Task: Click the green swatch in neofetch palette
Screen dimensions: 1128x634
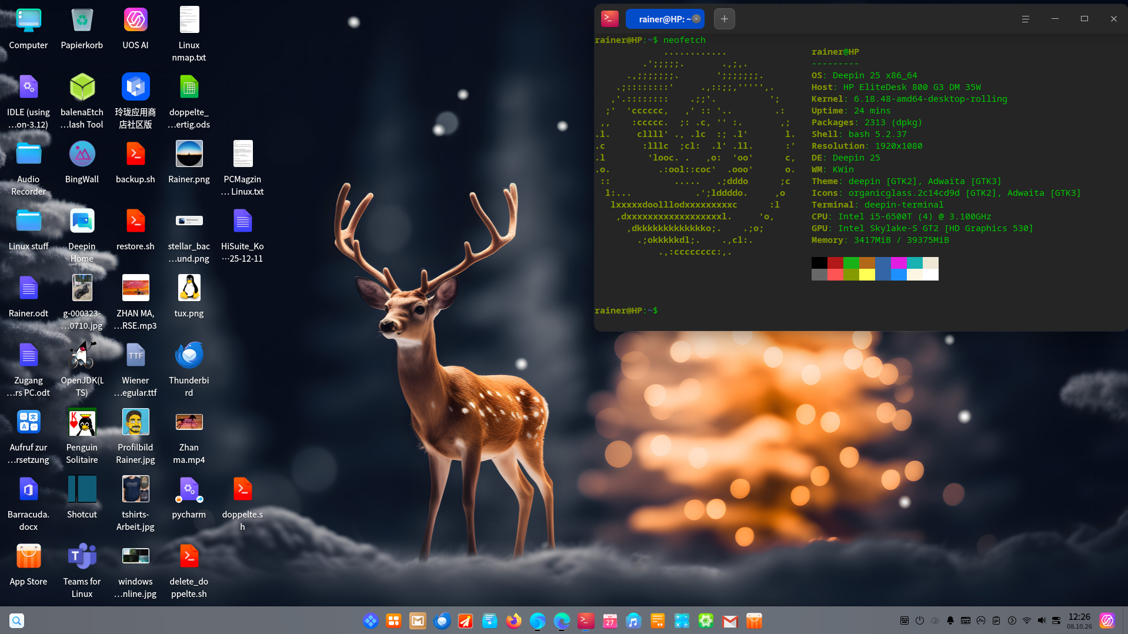Action: [851, 263]
